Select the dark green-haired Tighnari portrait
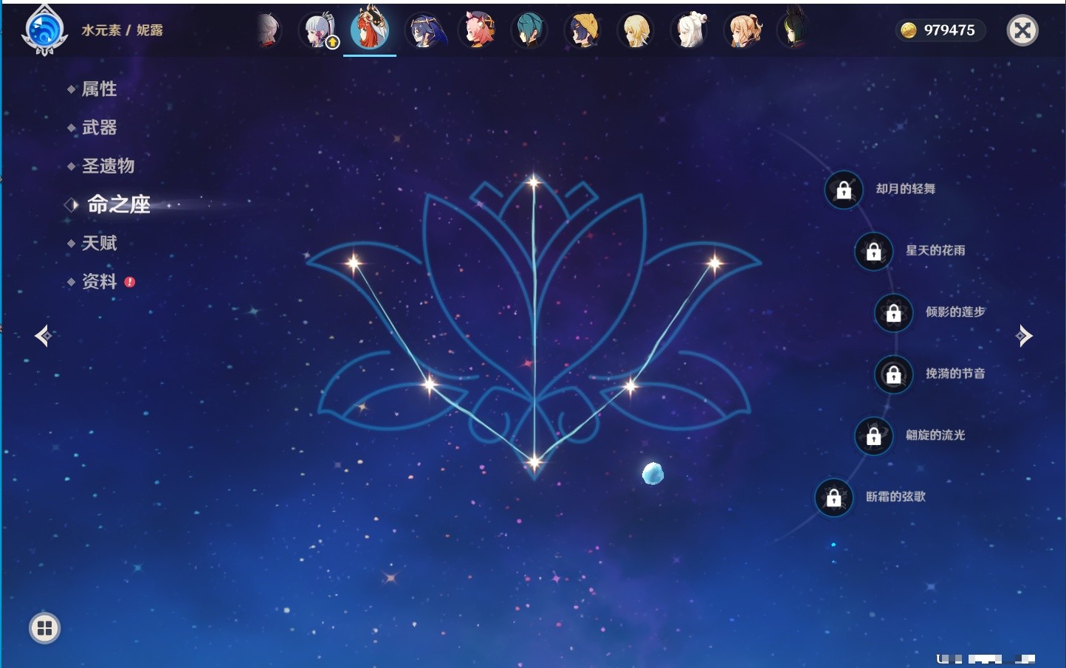Screen dimensions: 1066x668 coord(794,30)
